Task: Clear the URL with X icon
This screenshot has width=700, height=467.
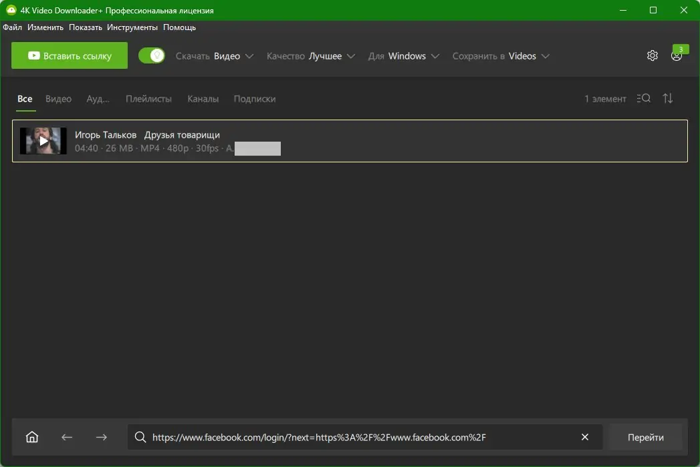Action: [x=585, y=437]
